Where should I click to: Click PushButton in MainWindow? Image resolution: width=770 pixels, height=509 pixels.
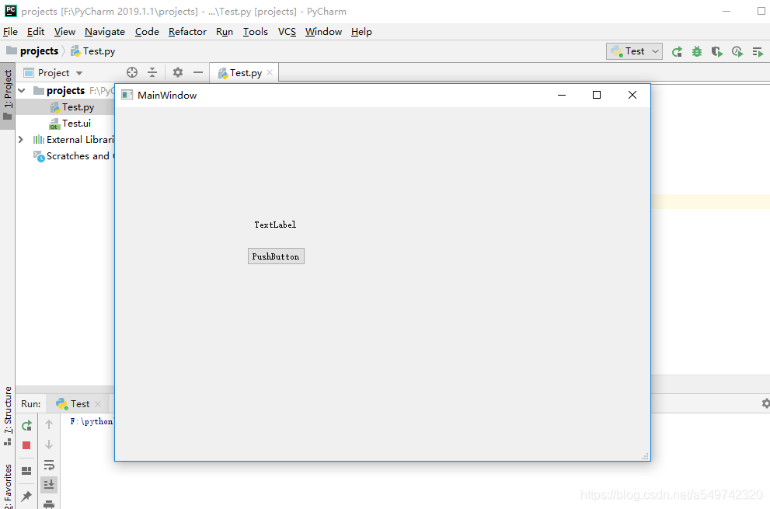tap(276, 256)
